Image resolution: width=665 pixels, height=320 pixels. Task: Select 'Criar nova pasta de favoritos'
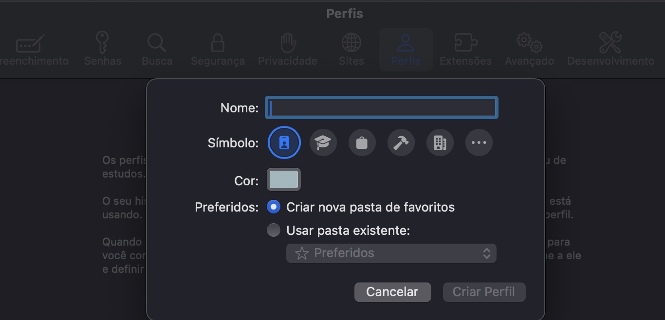click(273, 207)
